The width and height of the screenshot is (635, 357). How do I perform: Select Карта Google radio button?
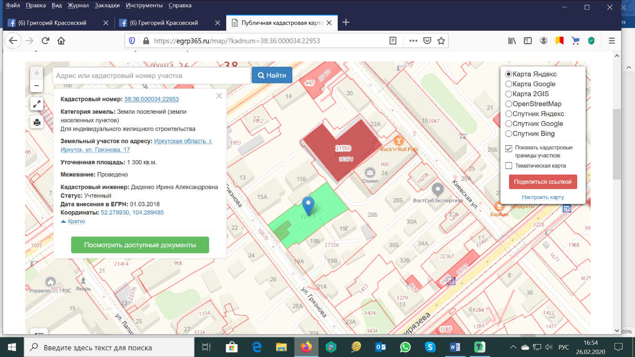pos(509,84)
